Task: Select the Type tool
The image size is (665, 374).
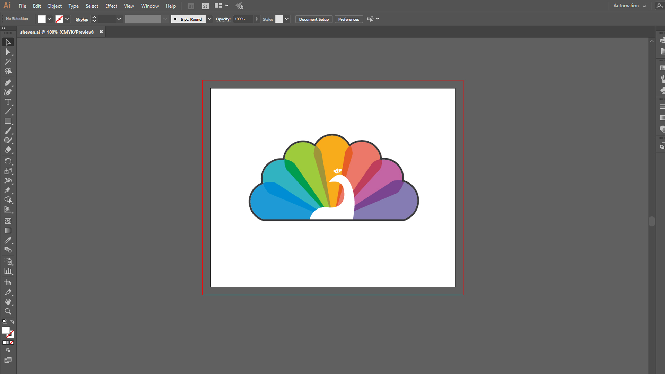Action: [x=8, y=102]
